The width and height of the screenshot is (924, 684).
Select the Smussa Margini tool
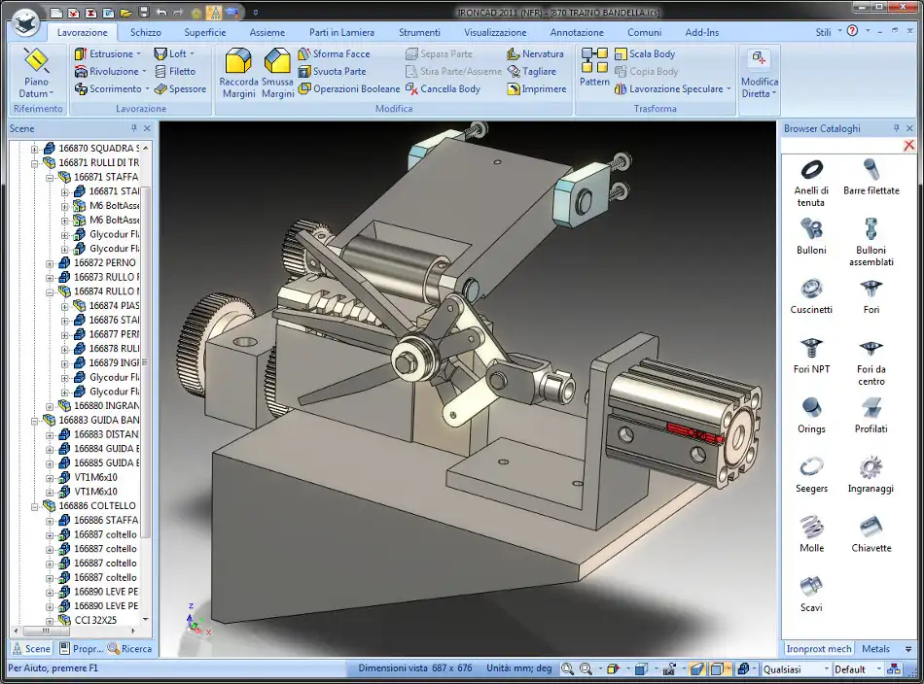[277, 63]
